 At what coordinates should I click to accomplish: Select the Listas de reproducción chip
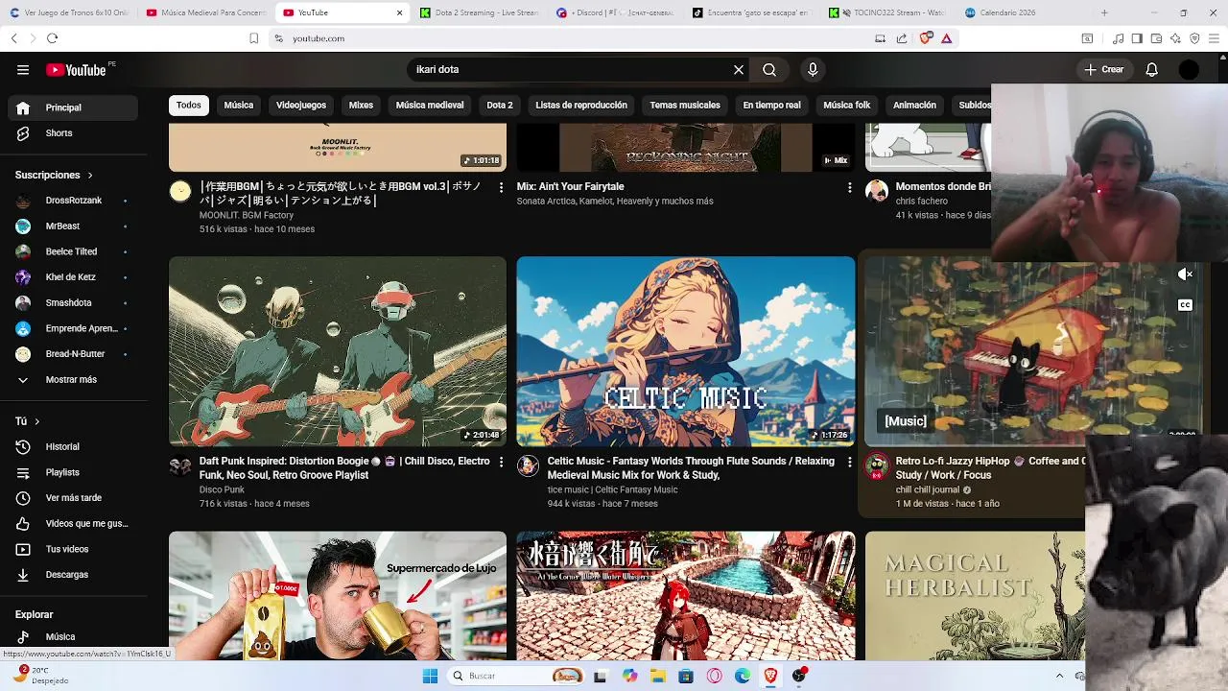(x=581, y=105)
